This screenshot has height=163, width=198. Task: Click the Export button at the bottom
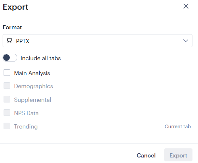[178, 156]
